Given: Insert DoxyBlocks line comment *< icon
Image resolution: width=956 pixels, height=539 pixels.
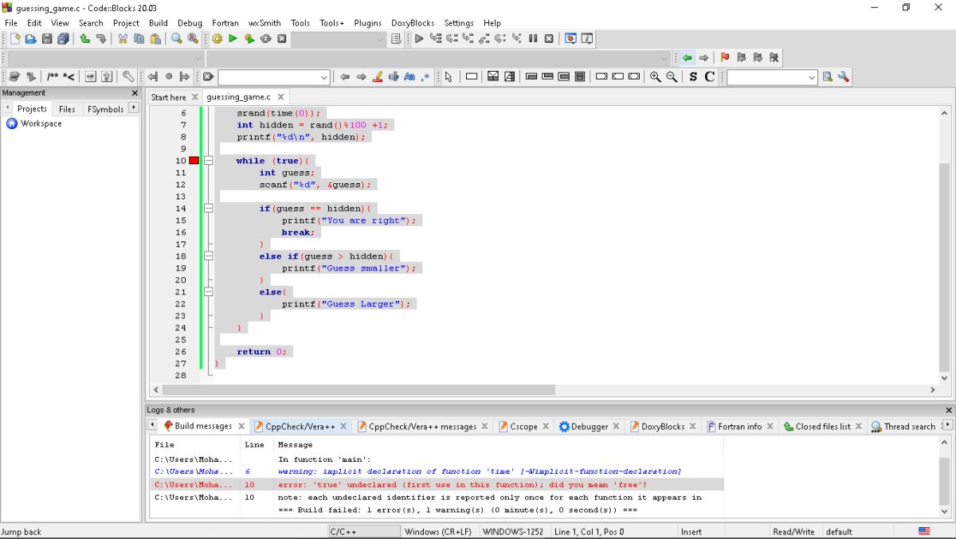Looking at the screenshot, I should coord(69,77).
